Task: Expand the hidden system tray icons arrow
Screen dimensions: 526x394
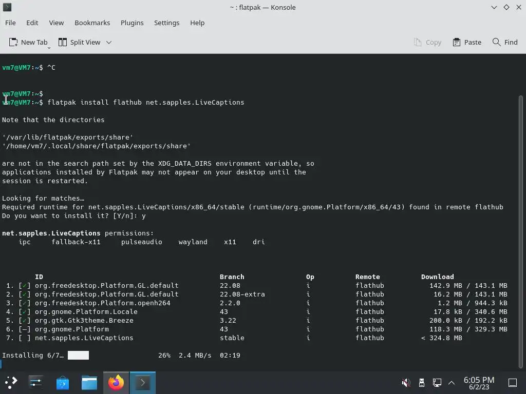Action: (452, 382)
